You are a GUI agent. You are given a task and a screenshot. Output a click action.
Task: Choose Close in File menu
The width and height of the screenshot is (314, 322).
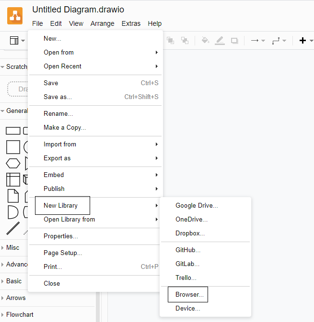coord(95,283)
